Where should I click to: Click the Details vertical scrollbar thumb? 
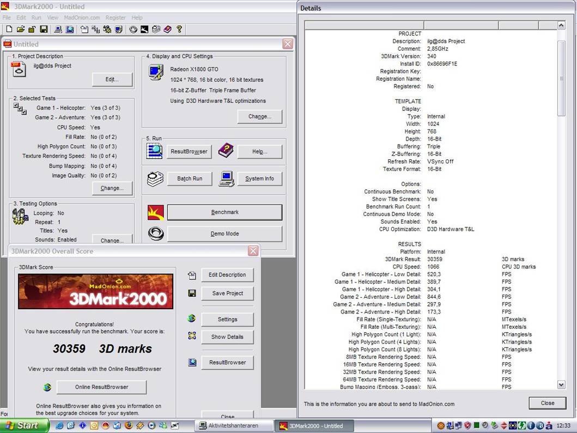tap(561, 79)
